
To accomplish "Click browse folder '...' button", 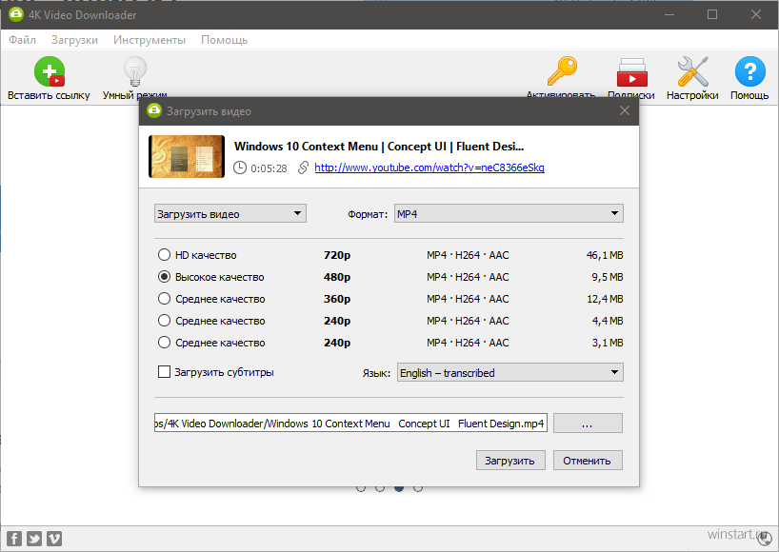I will pos(588,424).
